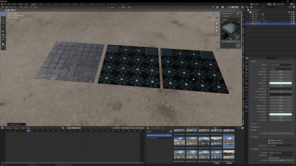Switch to wireframe viewport shading
The height and width of the screenshot is (166, 296).
point(230,7)
